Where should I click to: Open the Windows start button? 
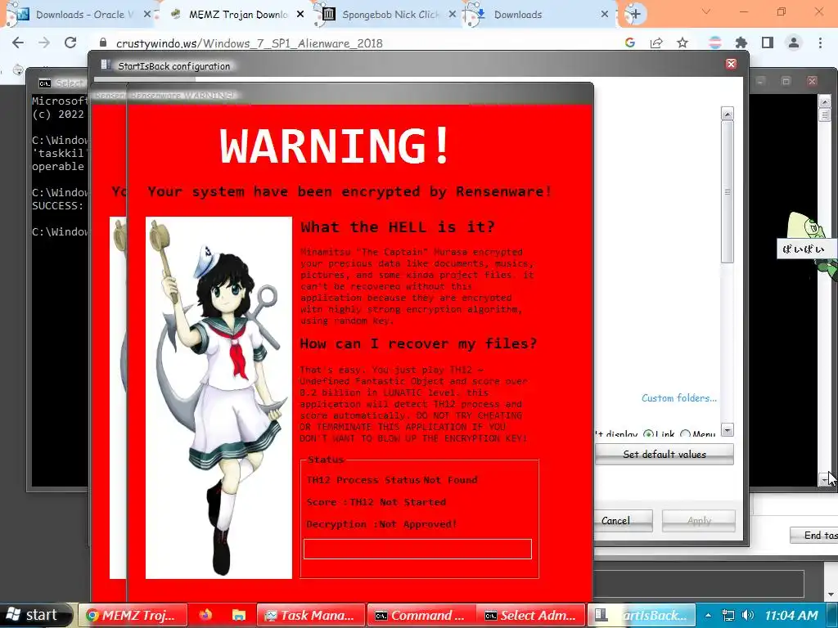coord(35,615)
